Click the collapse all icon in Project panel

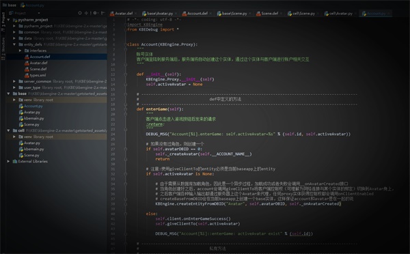point(86,13)
